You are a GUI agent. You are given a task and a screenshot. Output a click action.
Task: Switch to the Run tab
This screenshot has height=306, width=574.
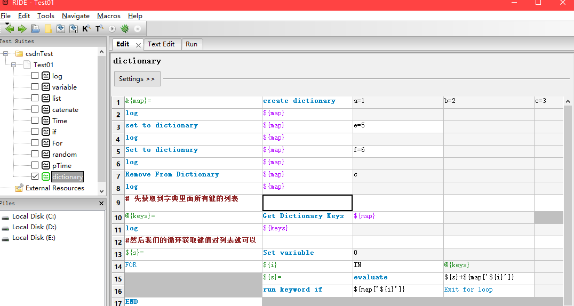(x=192, y=44)
